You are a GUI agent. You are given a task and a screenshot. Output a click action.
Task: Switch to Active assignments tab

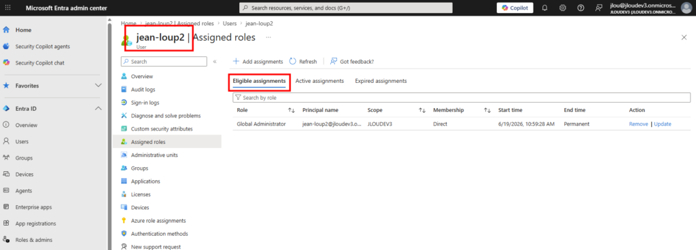[x=319, y=81]
